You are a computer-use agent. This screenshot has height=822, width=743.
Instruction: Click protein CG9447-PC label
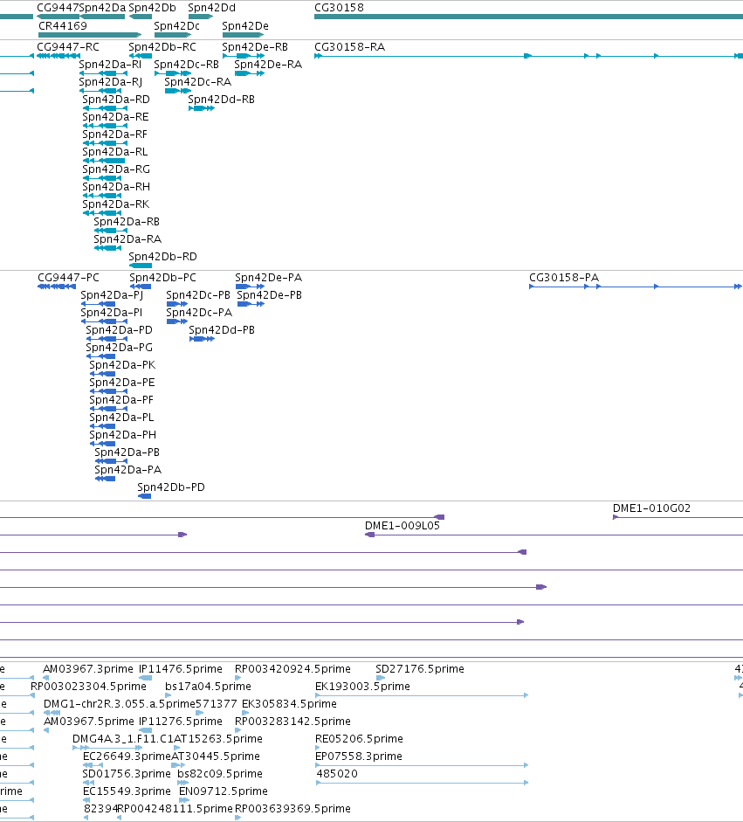[x=68, y=277]
